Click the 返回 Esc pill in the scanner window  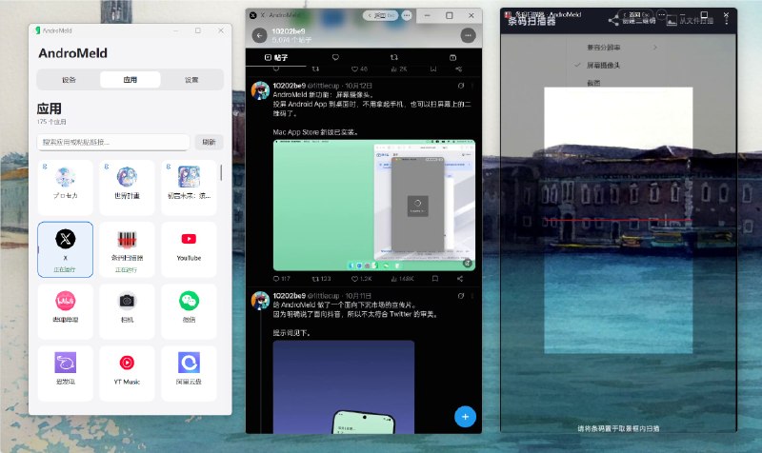635,15
